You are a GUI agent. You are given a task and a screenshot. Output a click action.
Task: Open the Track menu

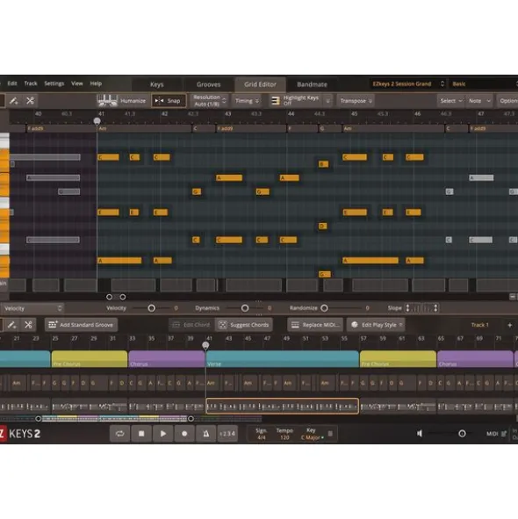coord(31,83)
